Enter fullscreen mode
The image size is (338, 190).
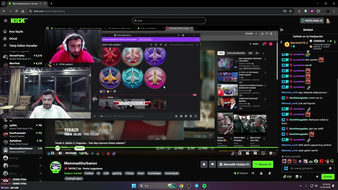(x=263, y=153)
